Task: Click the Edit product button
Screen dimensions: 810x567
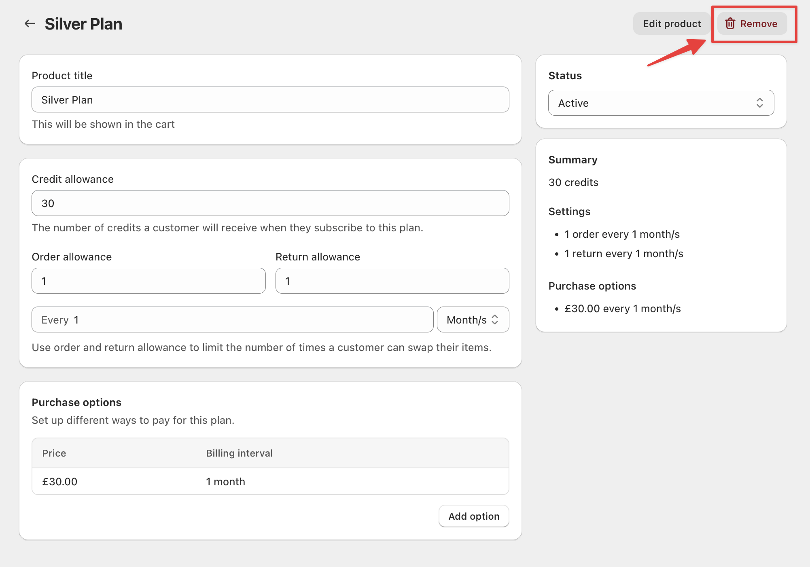Action: pos(671,23)
